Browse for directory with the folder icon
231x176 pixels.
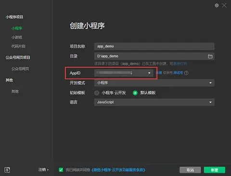(x=210, y=56)
